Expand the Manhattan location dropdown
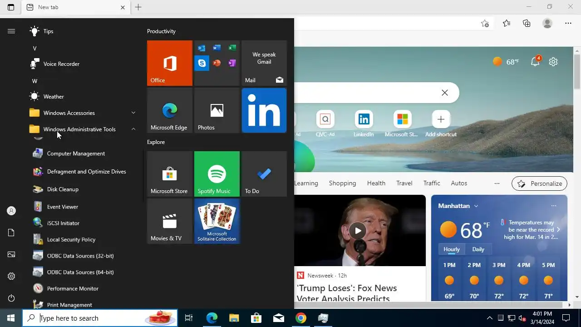 click(476, 206)
